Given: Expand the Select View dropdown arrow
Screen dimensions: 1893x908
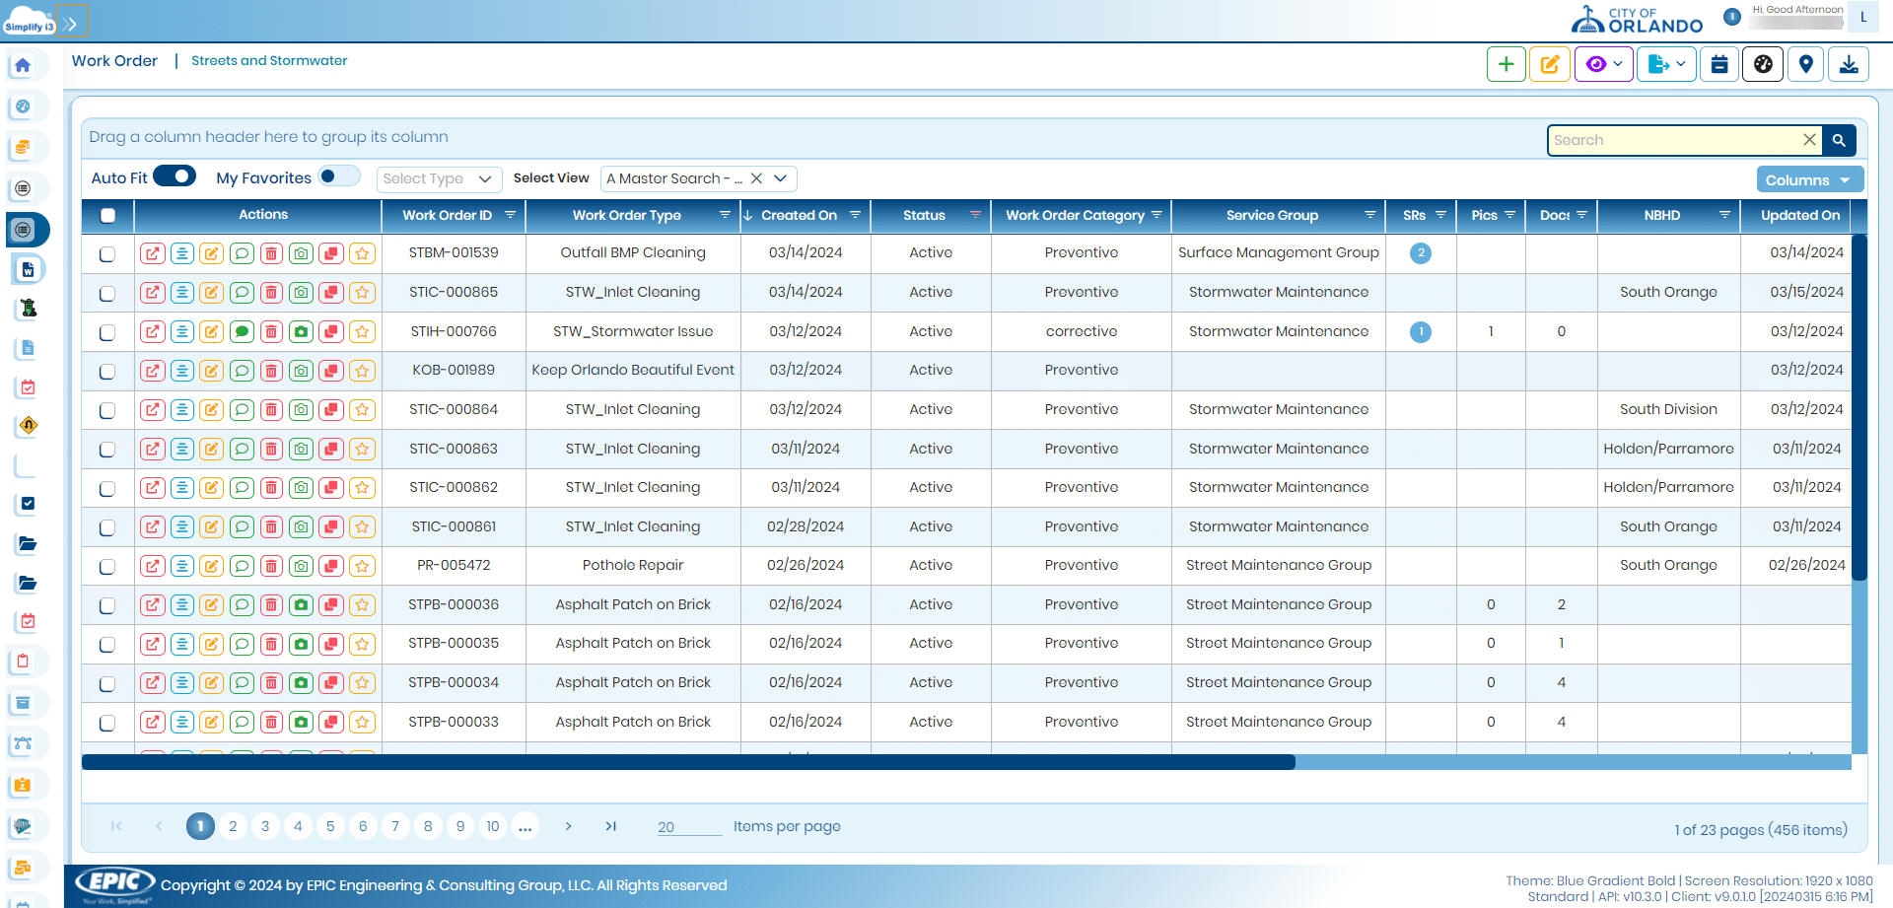Looking at the screenshot, I should coord(780,178).
